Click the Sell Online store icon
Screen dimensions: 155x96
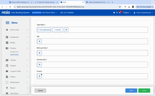(x=7, y=93)
